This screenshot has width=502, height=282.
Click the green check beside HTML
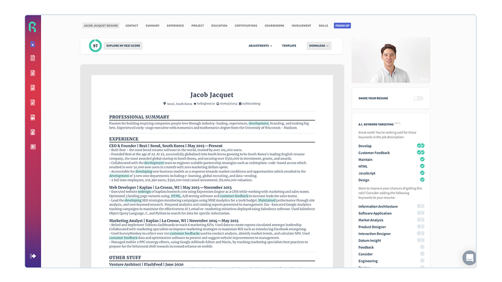[x=422, y=166]
